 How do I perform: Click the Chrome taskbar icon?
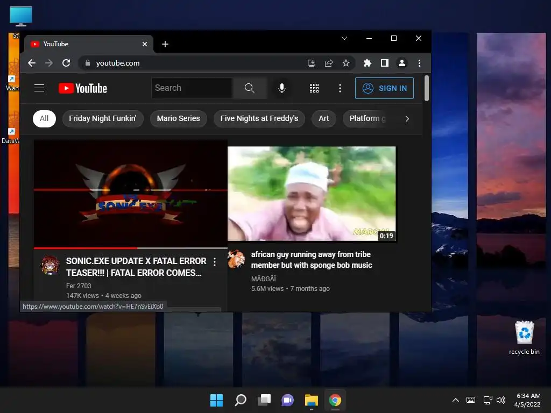click(x=335, y=400)
